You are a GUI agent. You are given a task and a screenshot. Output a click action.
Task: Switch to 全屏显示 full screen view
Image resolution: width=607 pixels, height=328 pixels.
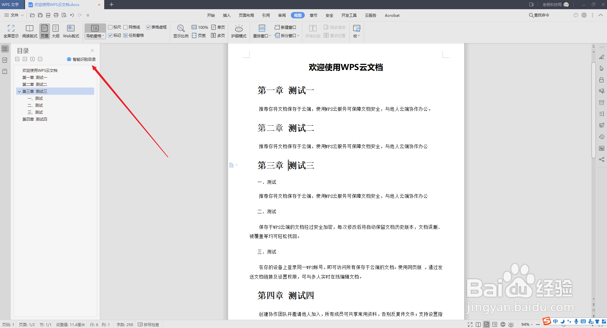[11, 31]
